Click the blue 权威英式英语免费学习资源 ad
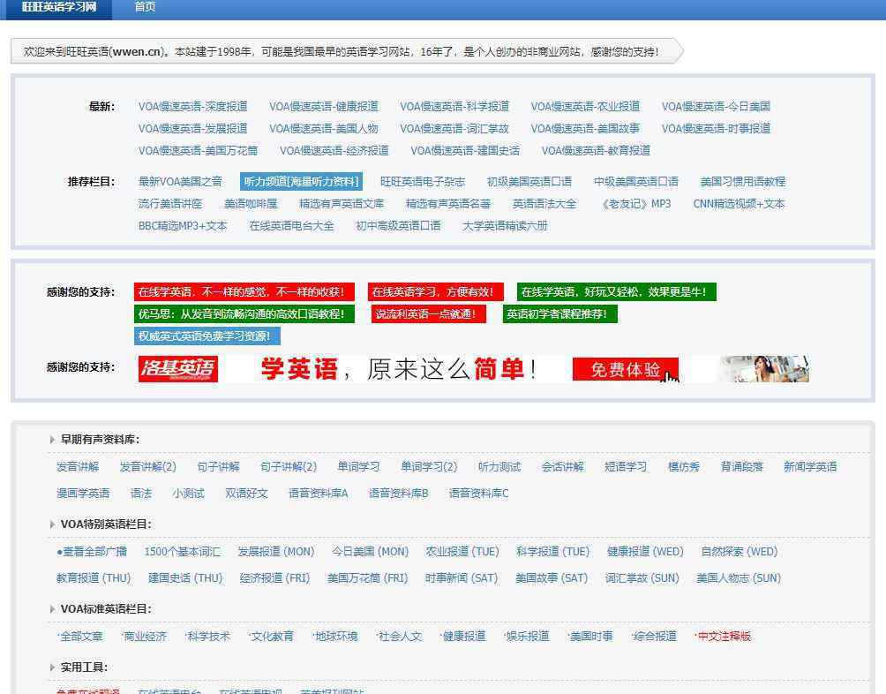The height and width of the screenshot is (694, 886). (x=206, y=336)
